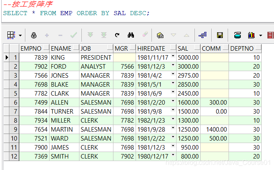This screenshot has width=274, height=170.
Task: Open date dropdown for 1981/2/22
Action: click(173, 137)
